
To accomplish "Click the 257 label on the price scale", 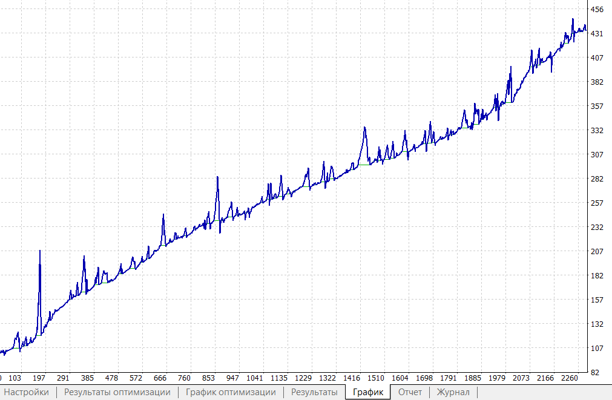I will point(597,203).
